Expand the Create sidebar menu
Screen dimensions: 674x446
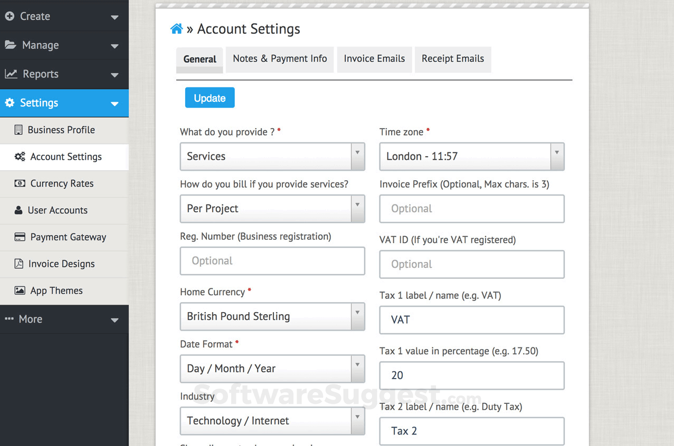pos(64,16)
